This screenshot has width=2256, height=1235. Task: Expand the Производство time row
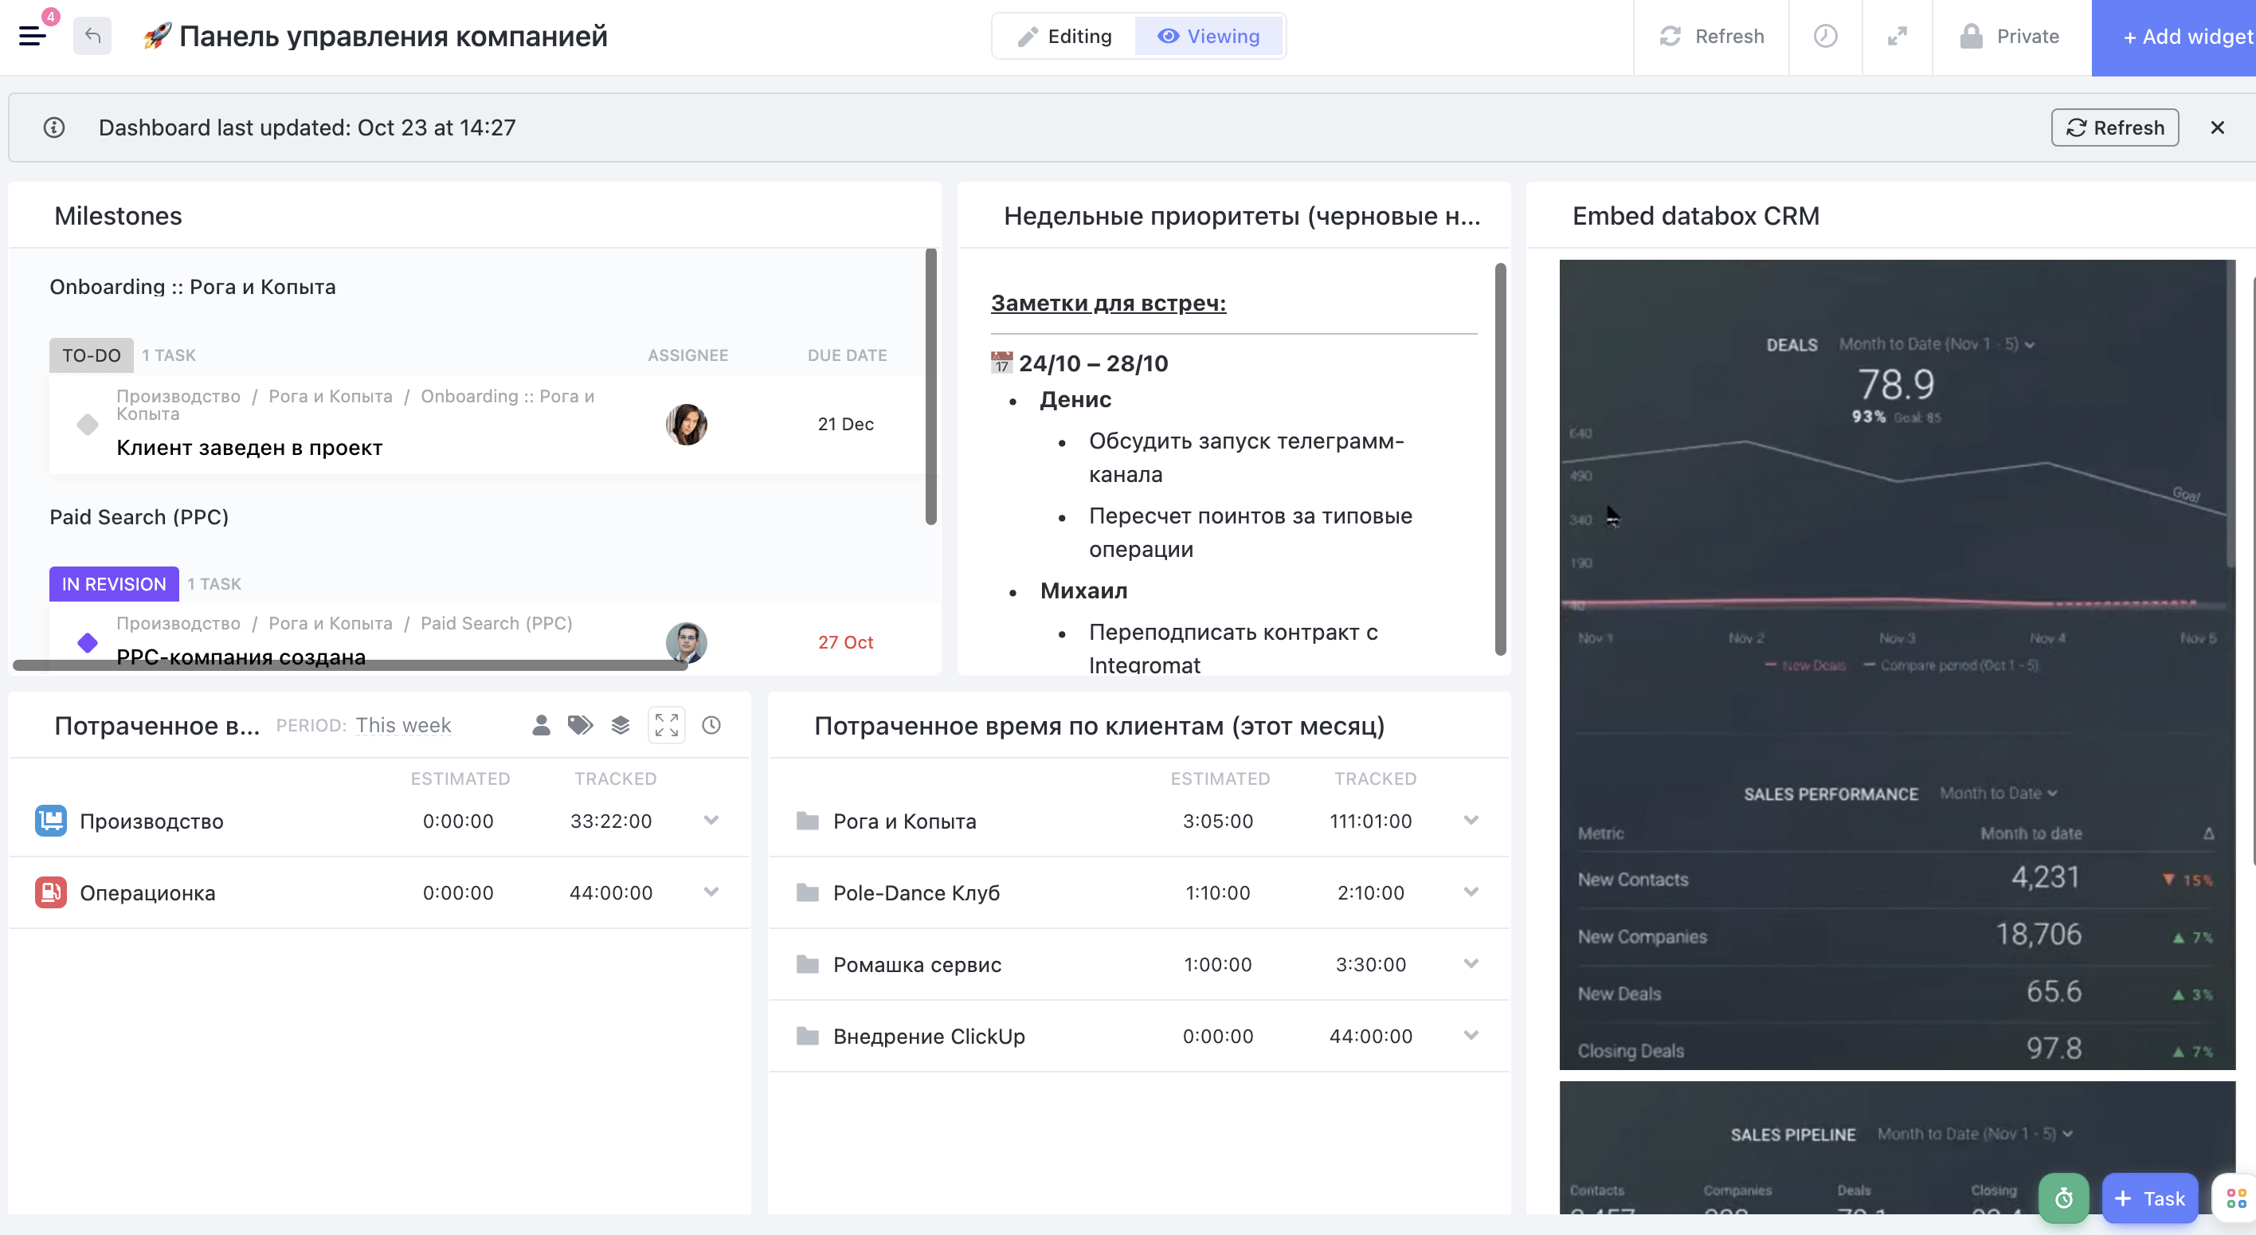click(711, 821)
